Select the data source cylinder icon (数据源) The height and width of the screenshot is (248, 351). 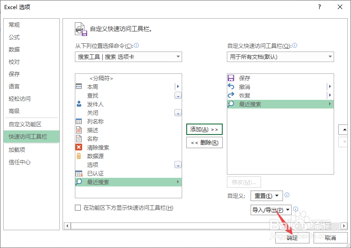(79, 156)
